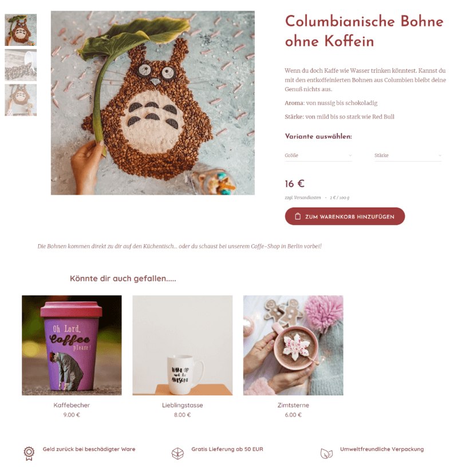The height and width of the screenshot is (467, 458).
Task: Open the Lieblingstasse mug product image
Action: click(183, 346)
